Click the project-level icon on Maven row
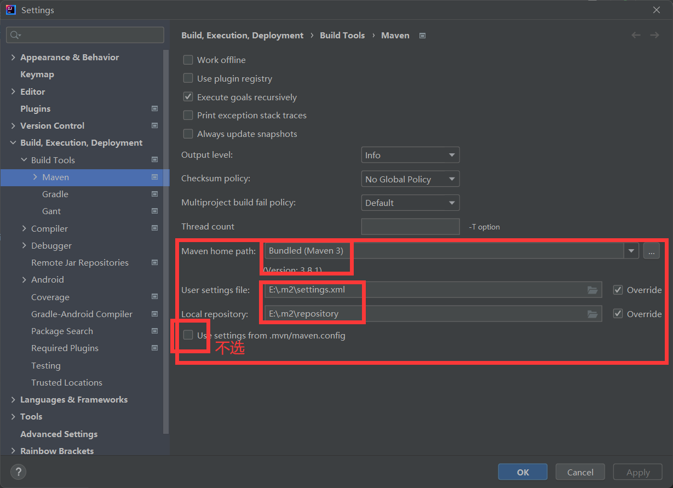This screenshot has height=488, width=673. 155,177
